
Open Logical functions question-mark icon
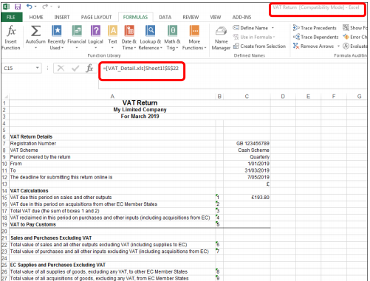point(95,31)
